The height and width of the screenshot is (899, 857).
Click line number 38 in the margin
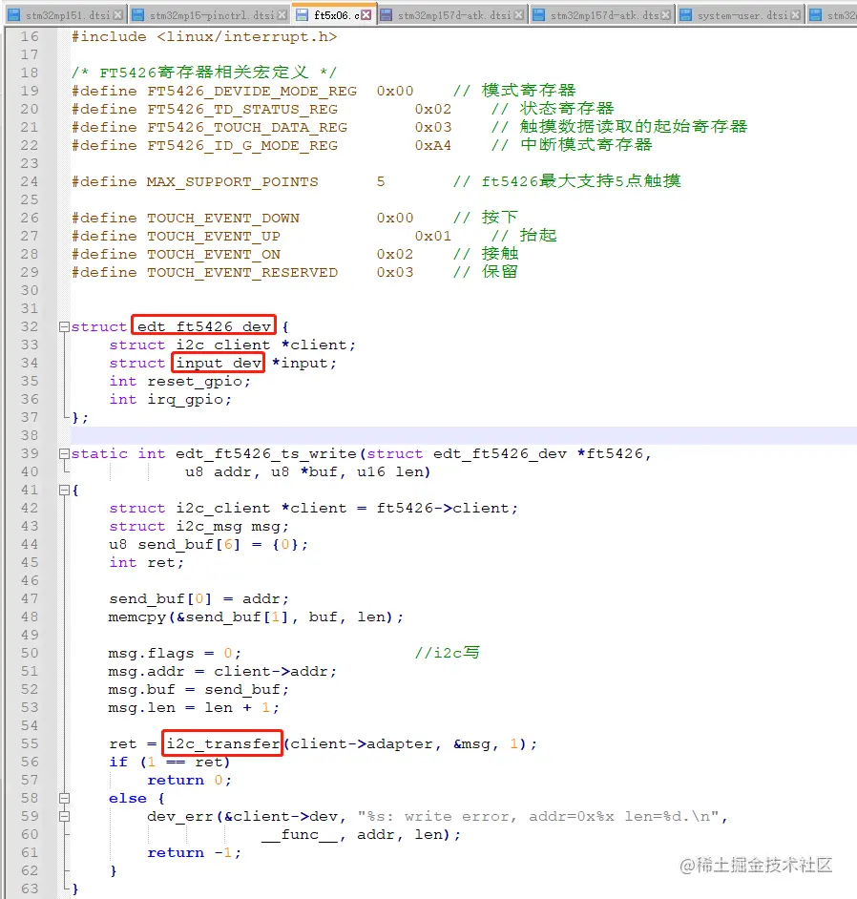pyautogui.click(x=30, y=436)
